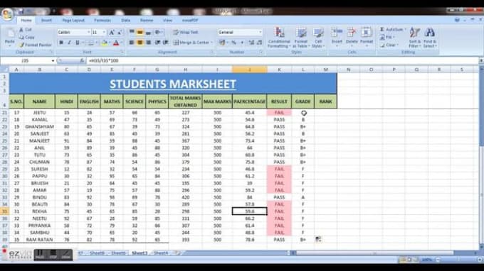Open Sort & Filter tool
The height and width of the screenshot is (271, 484).
414,37
